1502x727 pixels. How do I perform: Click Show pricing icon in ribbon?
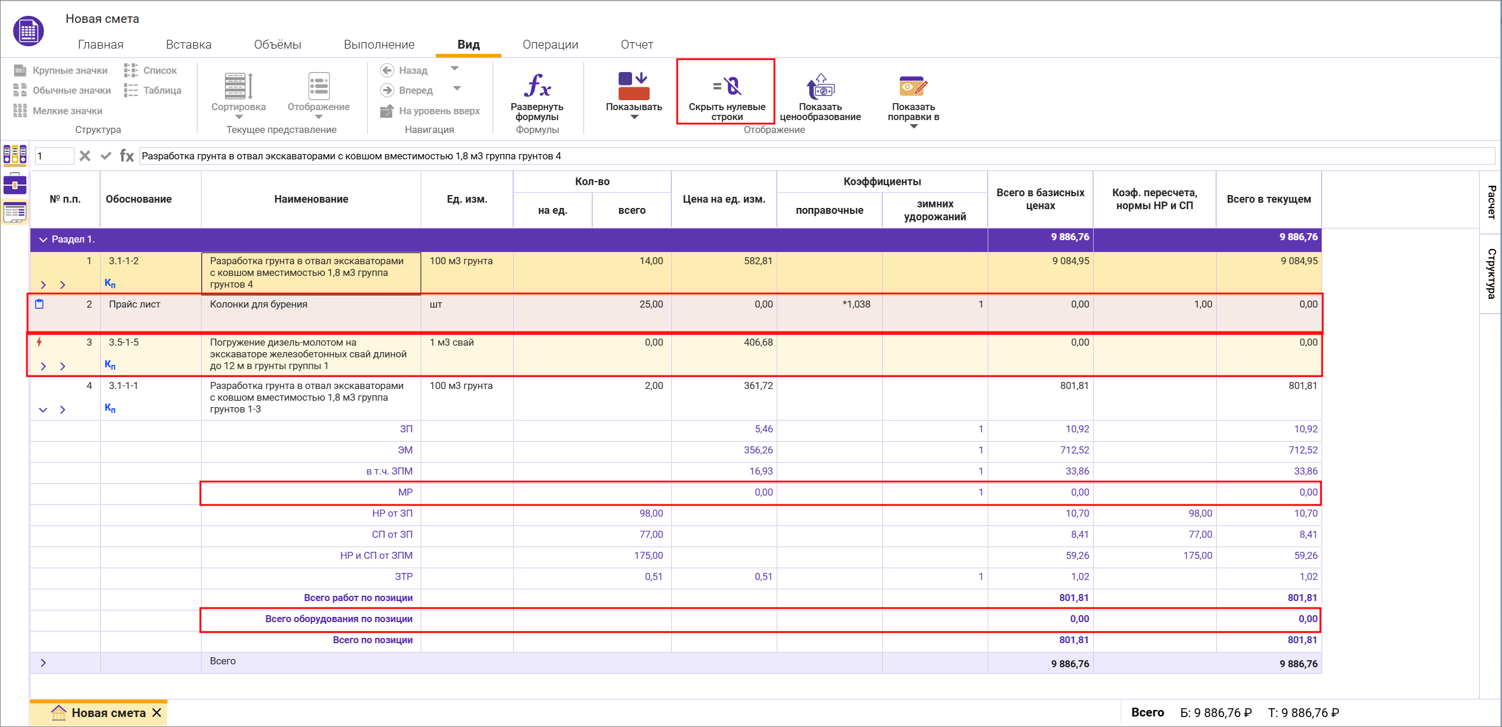click(820, 87)
